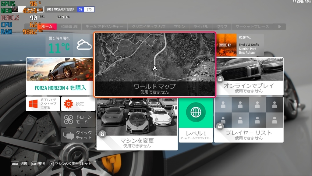This screenshot has width=312, height=176.
Task: Click the S2 class badge
Action: [x=80, y=9]
